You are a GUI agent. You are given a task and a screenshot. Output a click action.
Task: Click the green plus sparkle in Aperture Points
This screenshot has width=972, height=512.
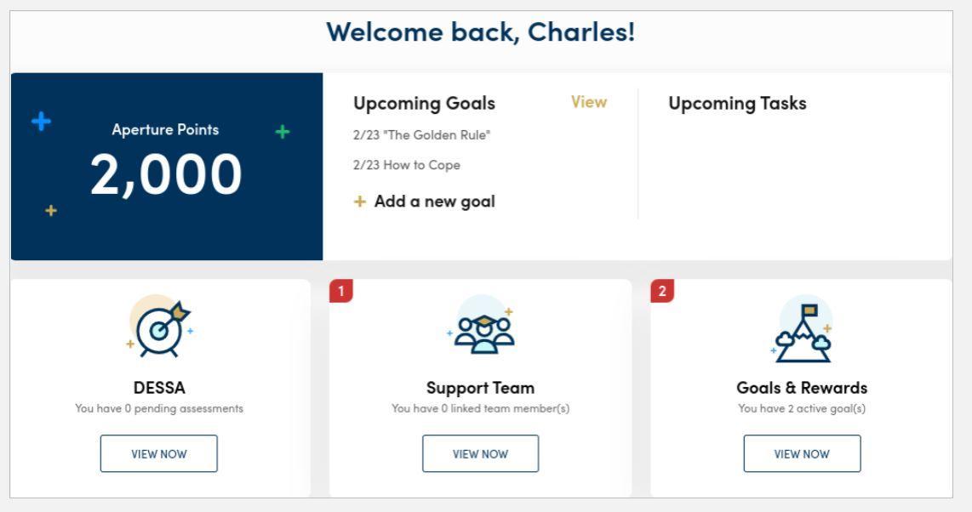[x=283, y=131]
